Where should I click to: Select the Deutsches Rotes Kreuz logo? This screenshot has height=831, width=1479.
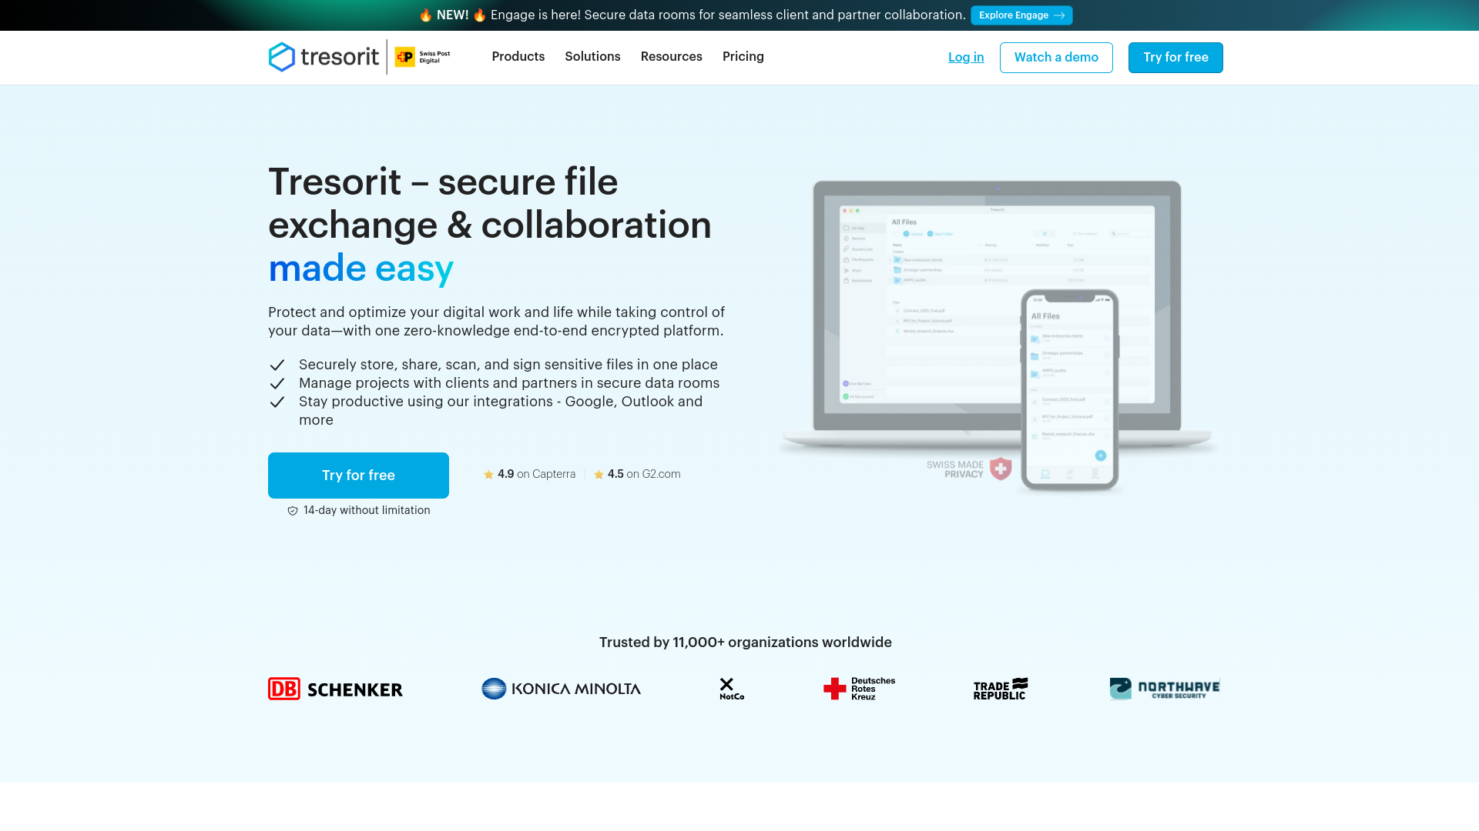pos(860,689)
